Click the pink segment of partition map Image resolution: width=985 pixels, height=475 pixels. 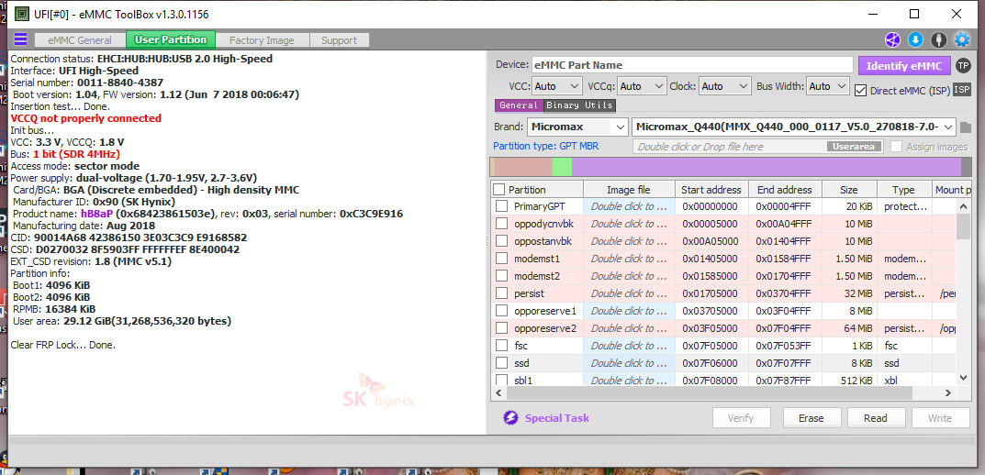[524, 167]
